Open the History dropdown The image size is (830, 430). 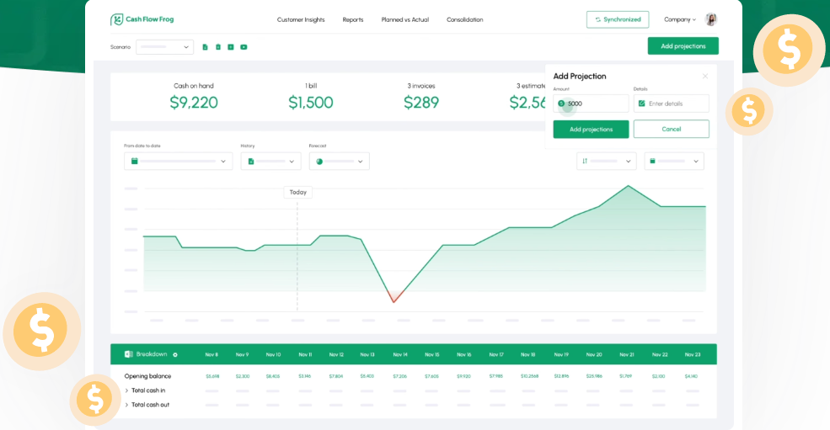point(271,162)
